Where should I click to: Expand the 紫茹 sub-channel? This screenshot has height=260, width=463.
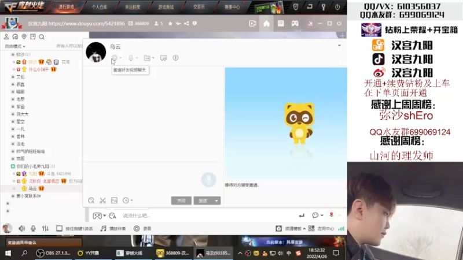point(13,107)
